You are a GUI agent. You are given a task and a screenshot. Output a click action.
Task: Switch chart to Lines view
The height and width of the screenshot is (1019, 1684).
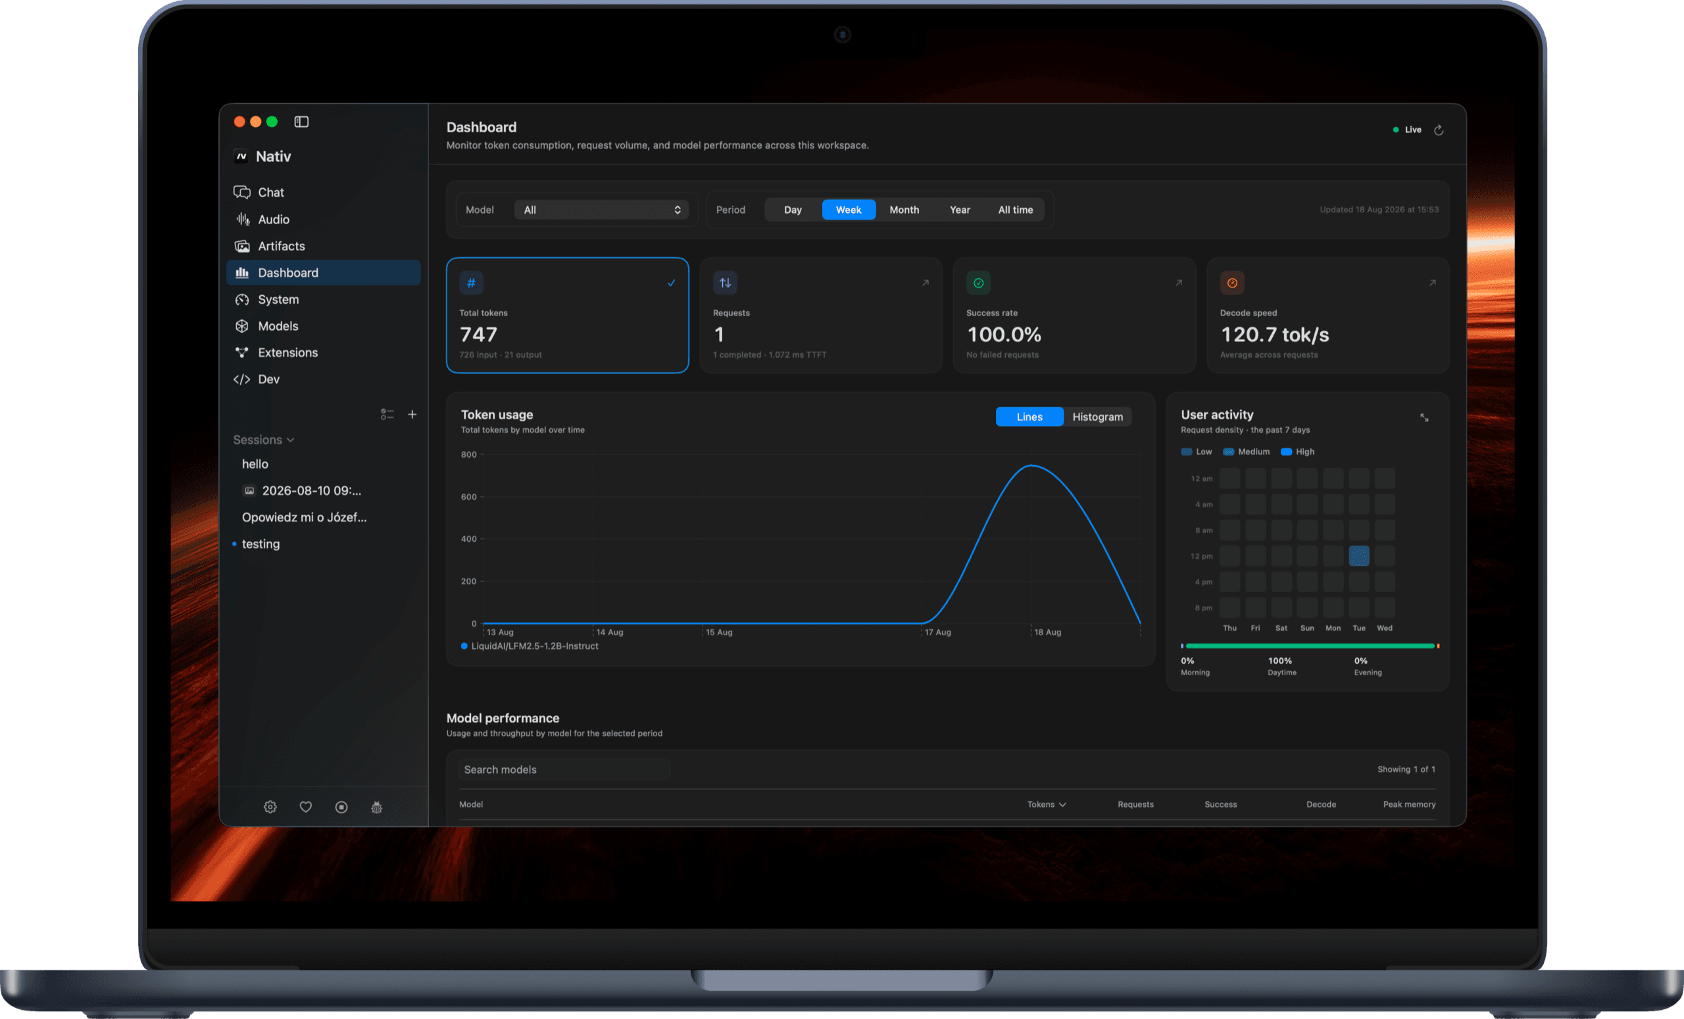pyautogui.click(x=1029, y=417)
